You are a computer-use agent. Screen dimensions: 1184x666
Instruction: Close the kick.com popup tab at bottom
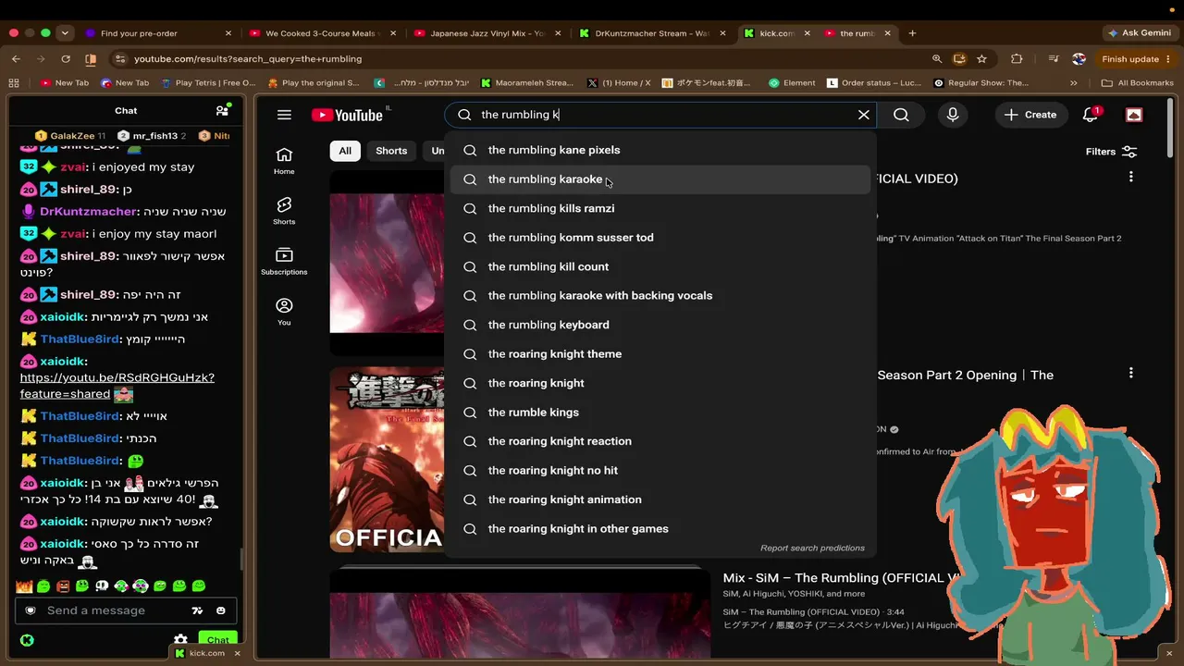pos(237,653)
